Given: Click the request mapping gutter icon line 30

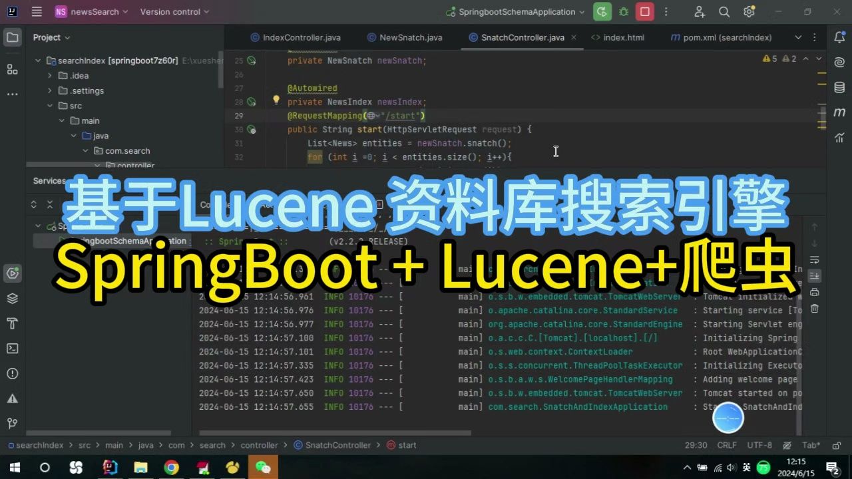Looking at the screenshot, I should [252, 130].
